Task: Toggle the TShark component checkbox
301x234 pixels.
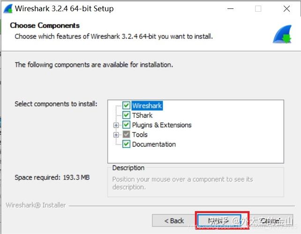Action: click(126, 115)
